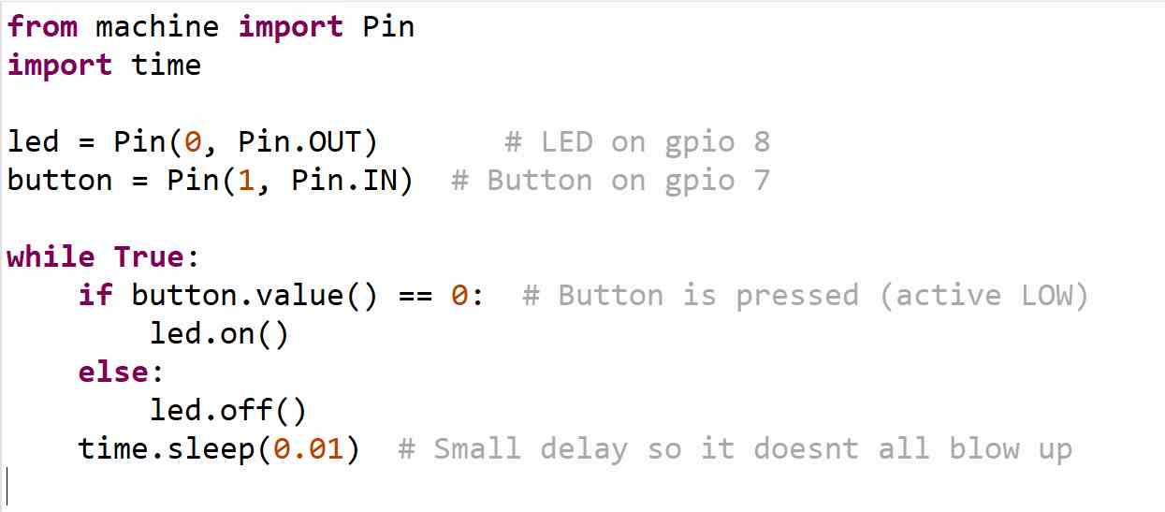
Task: Click 'Pin' at the end of line one
Action: click(x=388, y=26)
